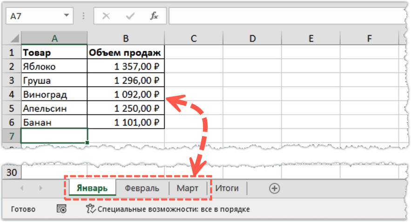The height and width of the screenshot is (222, 411).
Task: Select row 3 header
Action: 12,80
